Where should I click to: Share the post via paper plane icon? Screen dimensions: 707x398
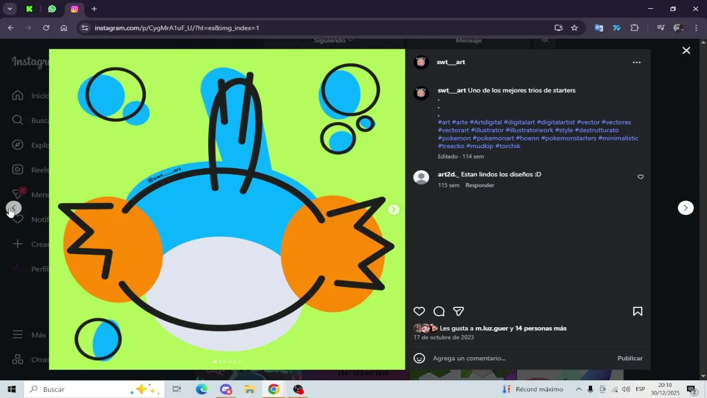pos(458,311)
